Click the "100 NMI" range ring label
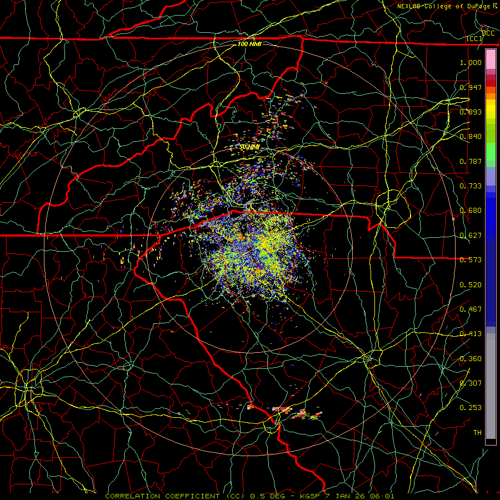 [249, 44]
